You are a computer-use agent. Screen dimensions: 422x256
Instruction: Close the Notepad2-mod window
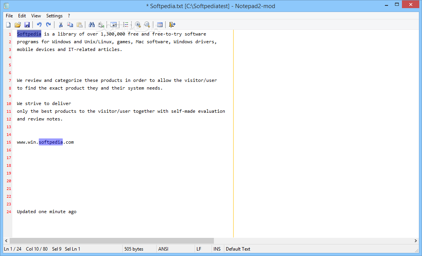(411, 5)
